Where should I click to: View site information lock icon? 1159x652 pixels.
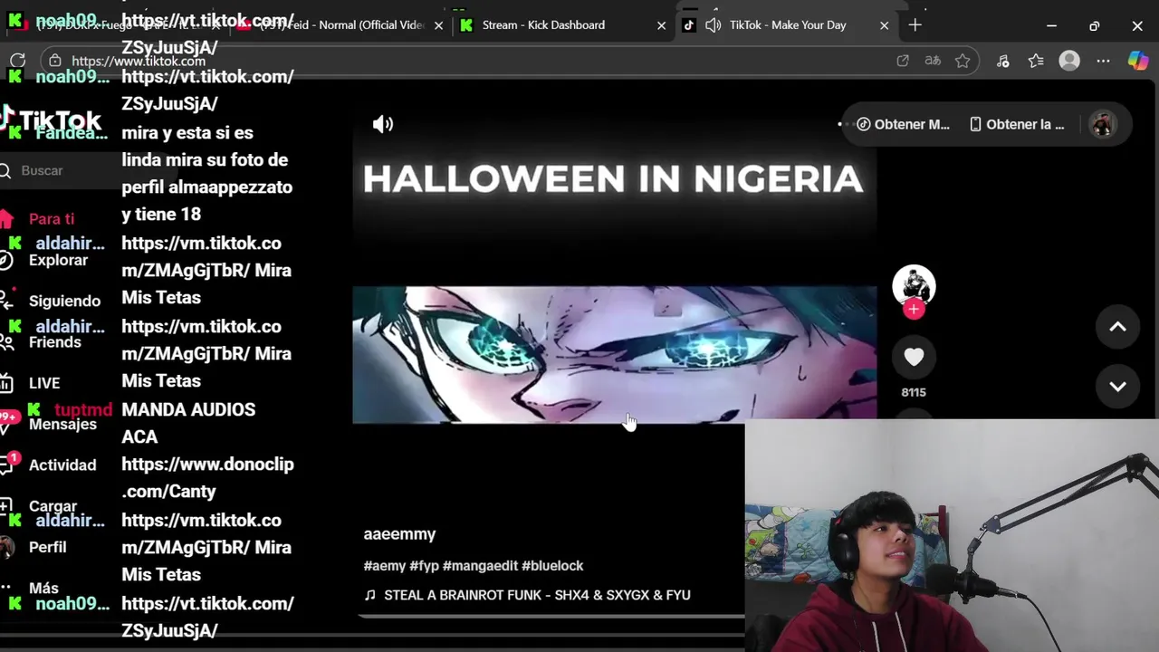click(55, 61)
